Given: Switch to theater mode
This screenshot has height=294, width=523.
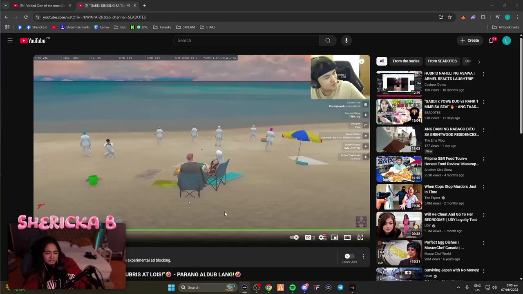Looking at the screenshot, I should 347,238.
